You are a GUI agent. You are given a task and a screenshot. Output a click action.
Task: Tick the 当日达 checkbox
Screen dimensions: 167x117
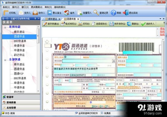123,80
